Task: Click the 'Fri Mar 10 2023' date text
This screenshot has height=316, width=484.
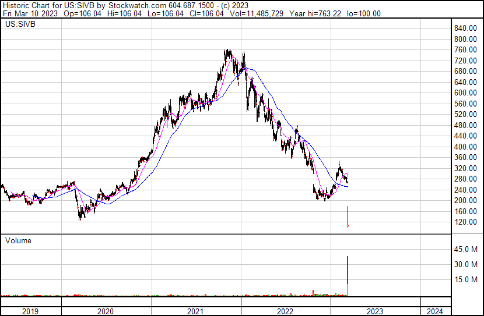Action: pyautogui.click(x=30, y=13)
